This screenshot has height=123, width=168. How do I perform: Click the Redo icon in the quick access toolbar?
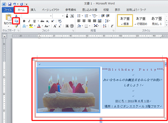[22, 4]
